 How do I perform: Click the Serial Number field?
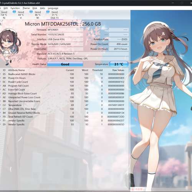coord(65,35)
